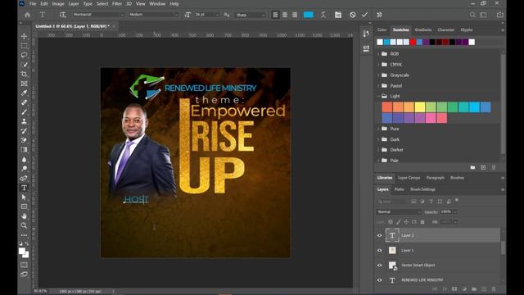Select the Lasso tool
The height and width of the screenshot is (295, 524).
click(24, 55)
